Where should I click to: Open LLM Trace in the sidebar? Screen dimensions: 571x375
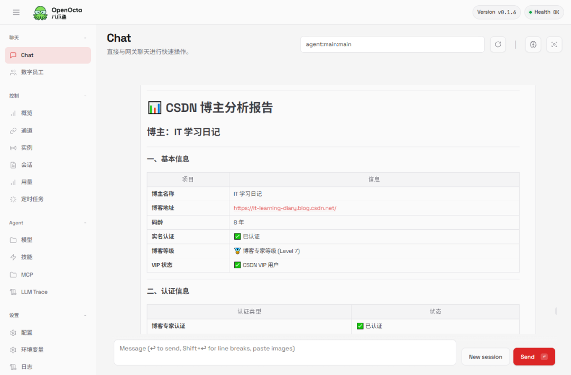34,292
